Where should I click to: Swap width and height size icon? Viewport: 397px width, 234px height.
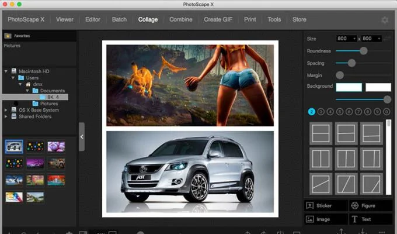tap(387, 39)
